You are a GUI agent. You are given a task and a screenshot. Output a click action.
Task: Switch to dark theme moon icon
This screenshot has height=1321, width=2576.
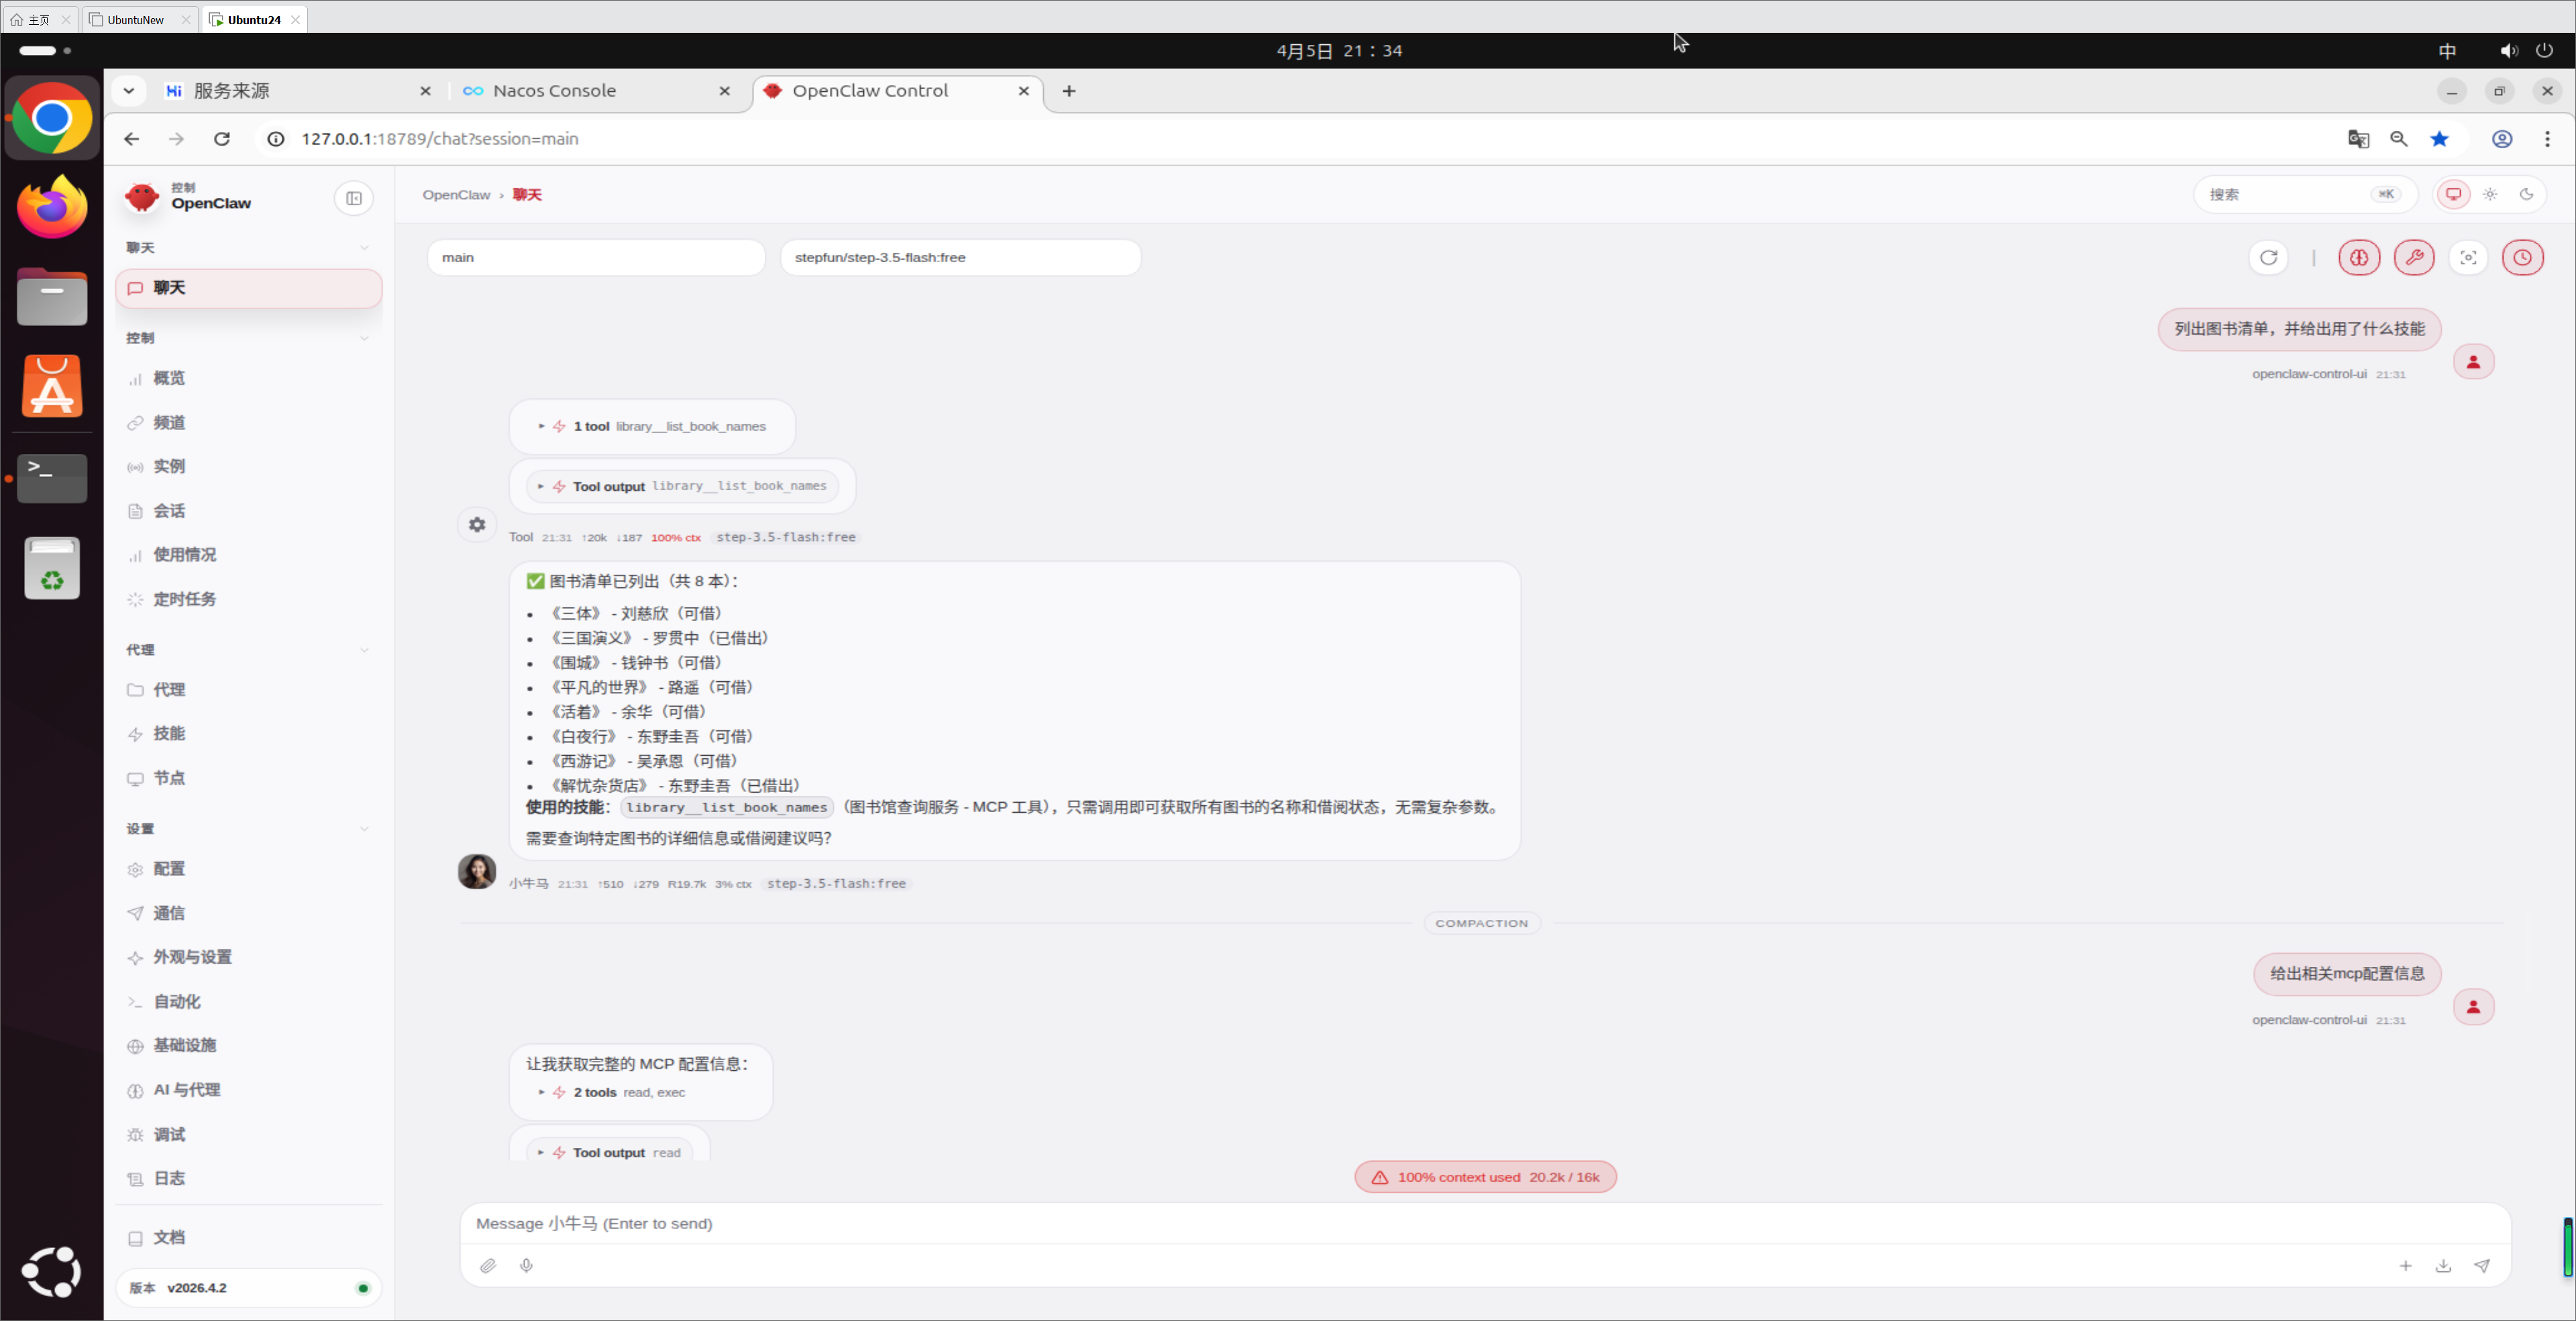coord(2527,195)
